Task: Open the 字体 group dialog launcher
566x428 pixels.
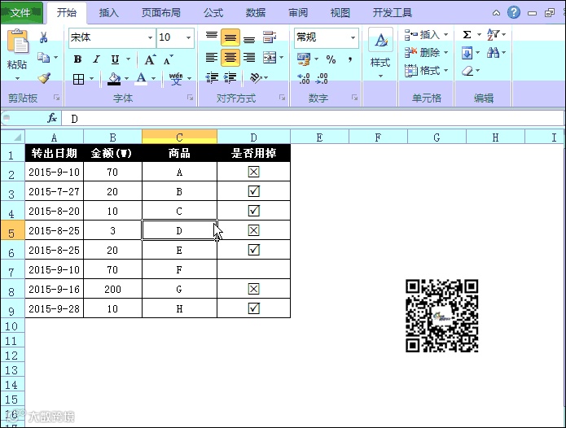Action: (191, 98)
